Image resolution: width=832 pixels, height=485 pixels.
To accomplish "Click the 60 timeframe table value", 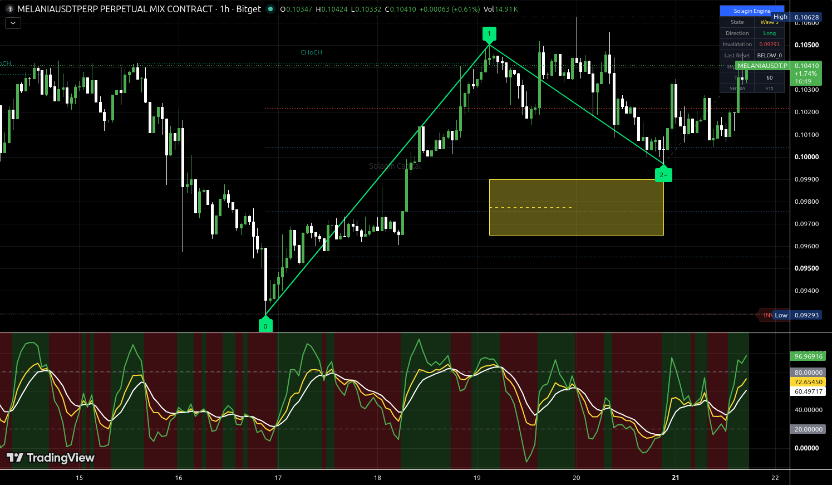I will point(770,78).
